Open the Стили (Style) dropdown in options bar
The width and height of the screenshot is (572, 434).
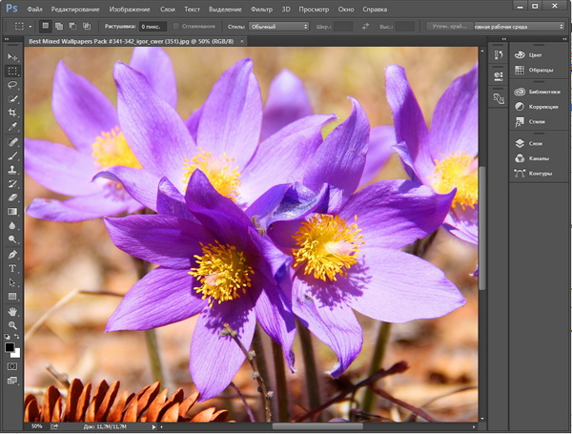click(x=278, y=27)
